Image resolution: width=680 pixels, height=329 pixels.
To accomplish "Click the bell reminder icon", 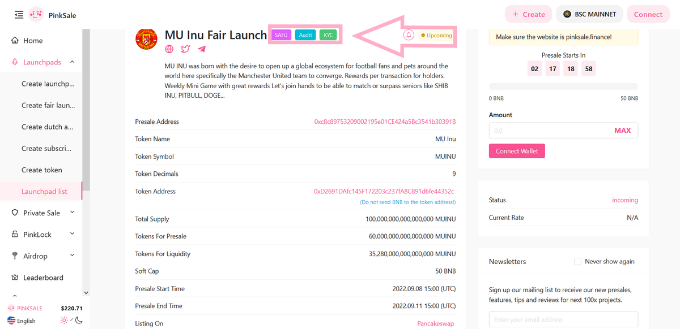I will click(409, 35).
